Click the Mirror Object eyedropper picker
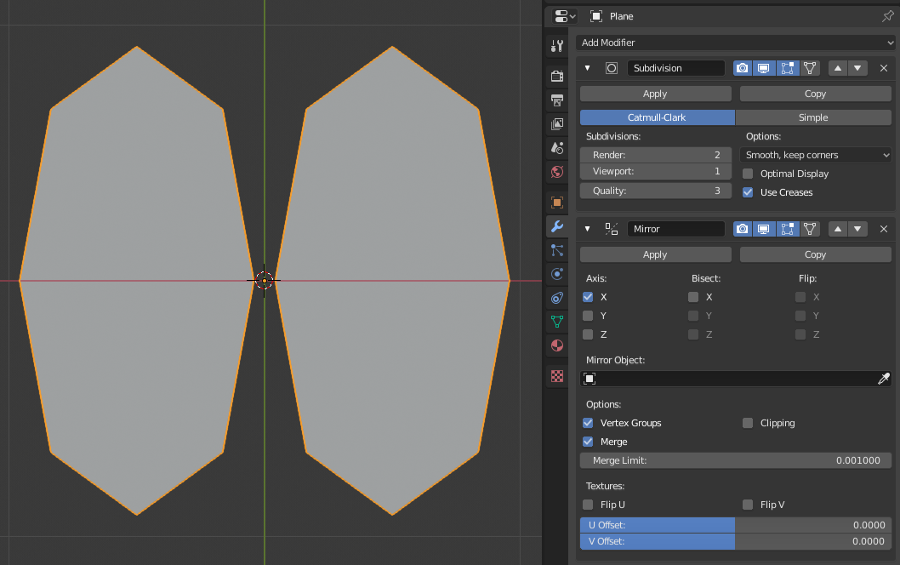The width and height of the screenshot is (900, 565). [885, 378]
